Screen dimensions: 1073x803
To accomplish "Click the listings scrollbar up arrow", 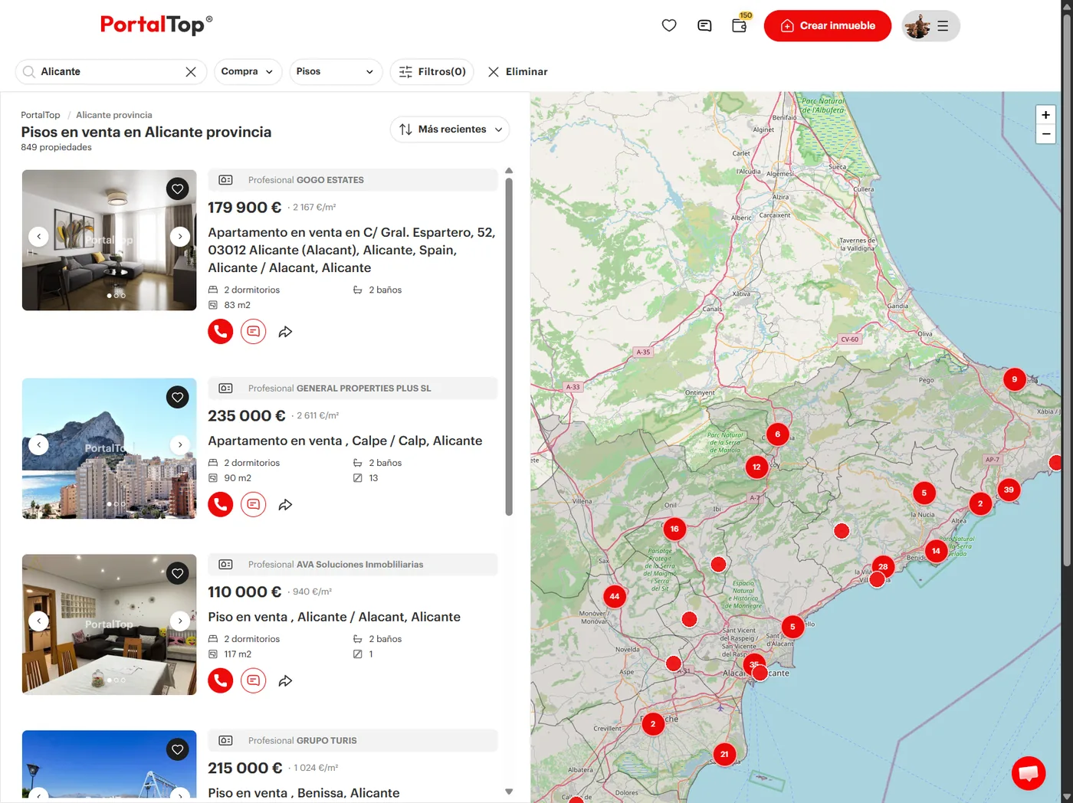I will (509, 171).
